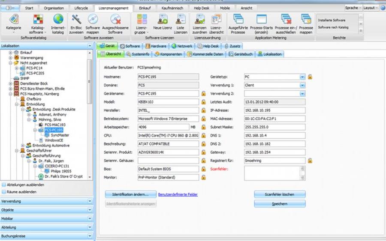Open the Sprache dropdown
The width and height of the screenshot is (386, 241).
353,8
